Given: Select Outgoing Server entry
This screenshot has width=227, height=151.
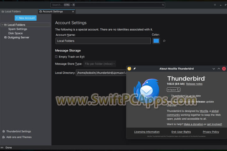Looking at the screenshot, I should pyautogui.click(x=18, y=37).
